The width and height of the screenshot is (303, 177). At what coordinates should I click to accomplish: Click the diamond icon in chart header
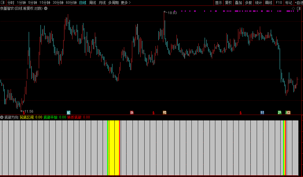(x=293, y=8)
